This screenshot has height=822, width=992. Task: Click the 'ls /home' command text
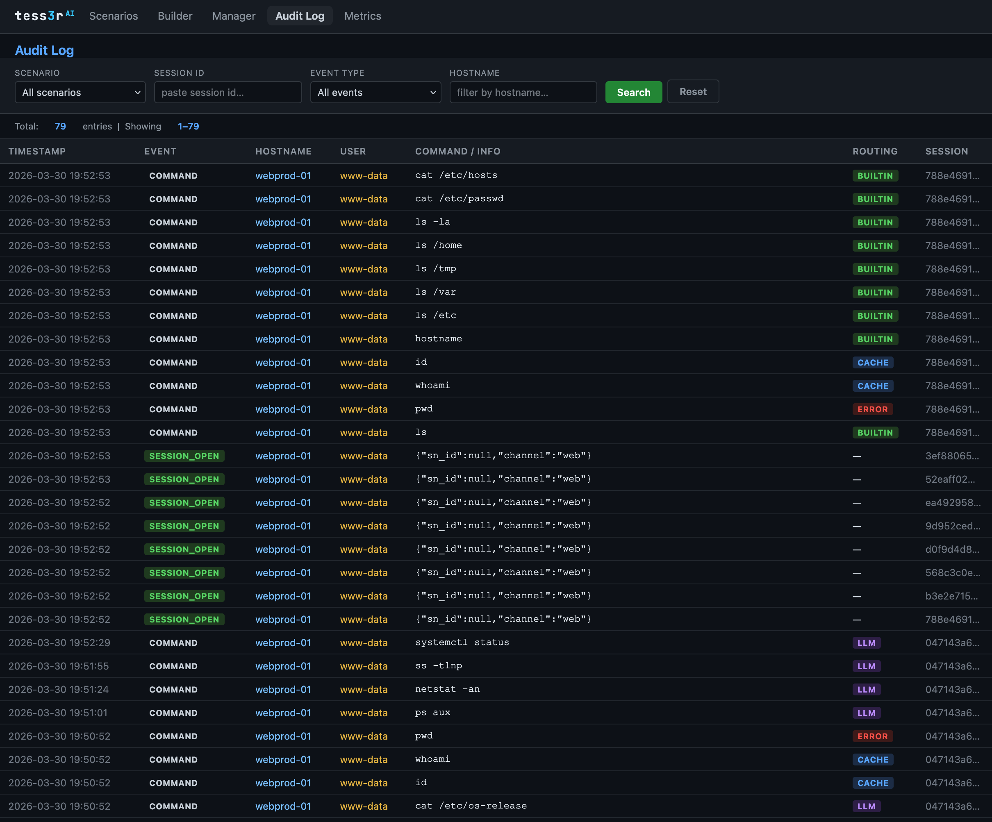pos(438,245)
